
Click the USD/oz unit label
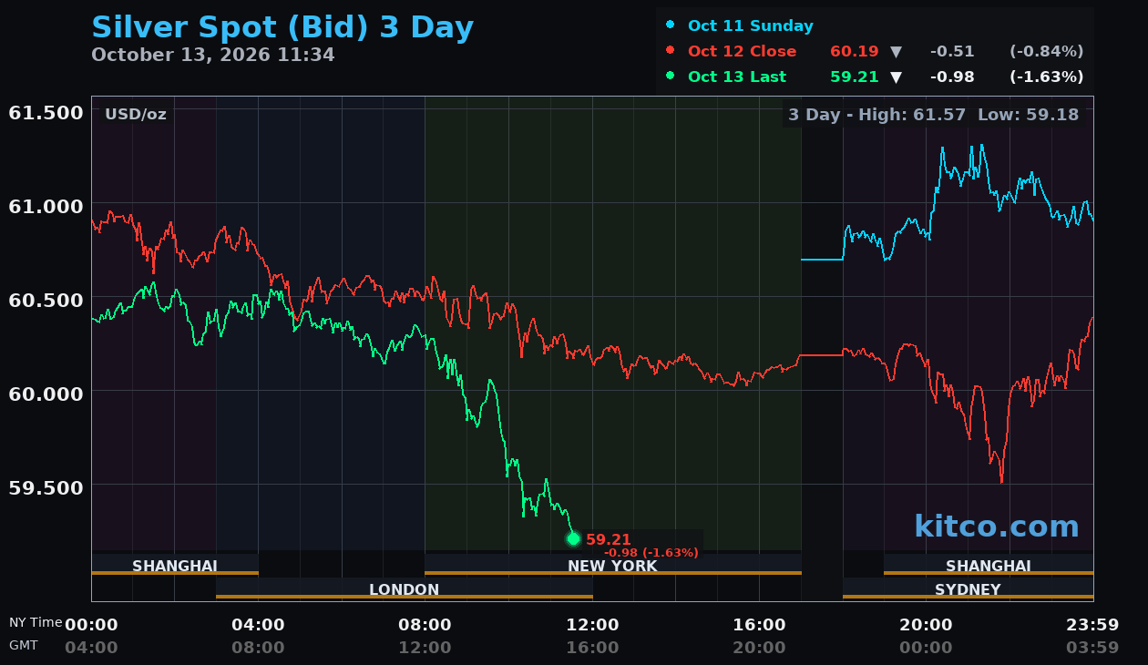(x=136, y=114)
